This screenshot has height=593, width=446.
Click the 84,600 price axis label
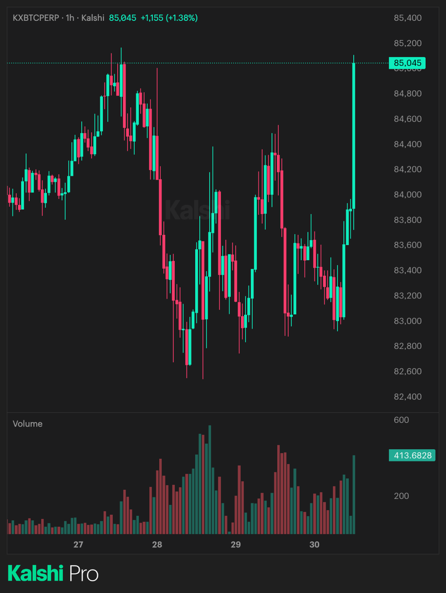click(x=408, y=119)
